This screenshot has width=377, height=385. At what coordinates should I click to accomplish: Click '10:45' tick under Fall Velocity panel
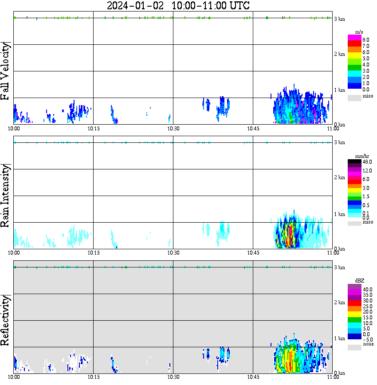pyautogui.click(x=253, y=129)
